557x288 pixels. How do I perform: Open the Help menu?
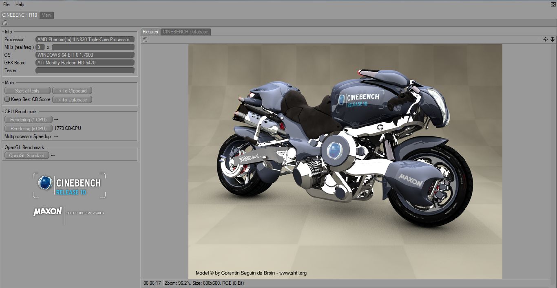tap(20, 4)
